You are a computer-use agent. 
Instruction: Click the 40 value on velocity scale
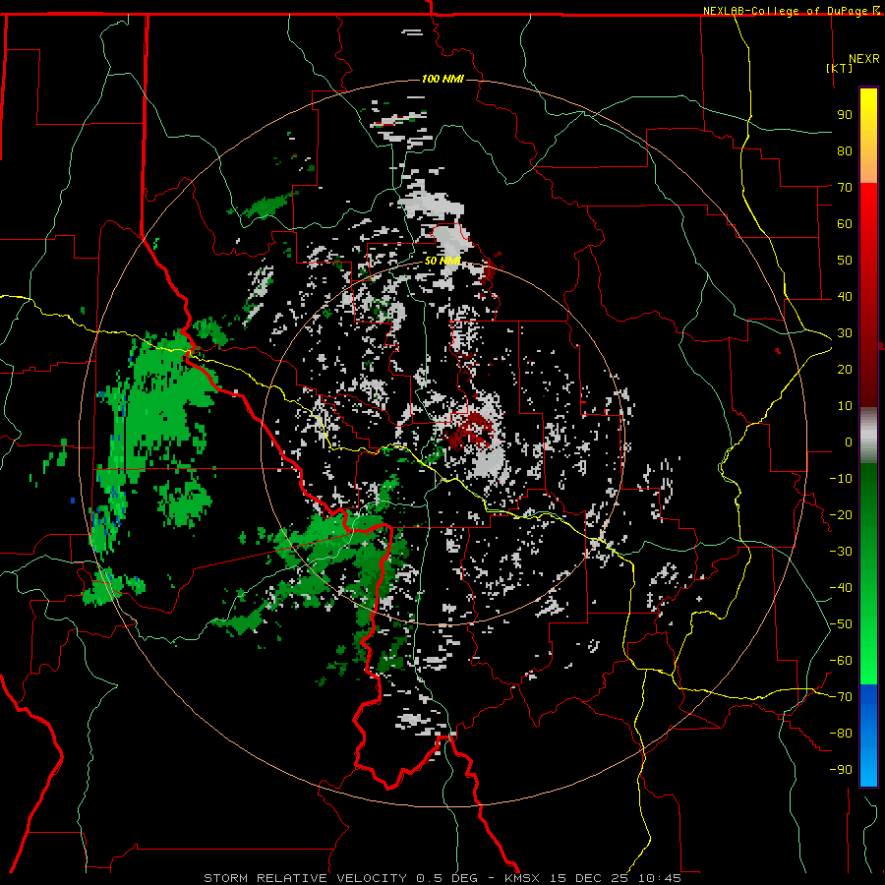pos(845,296)
